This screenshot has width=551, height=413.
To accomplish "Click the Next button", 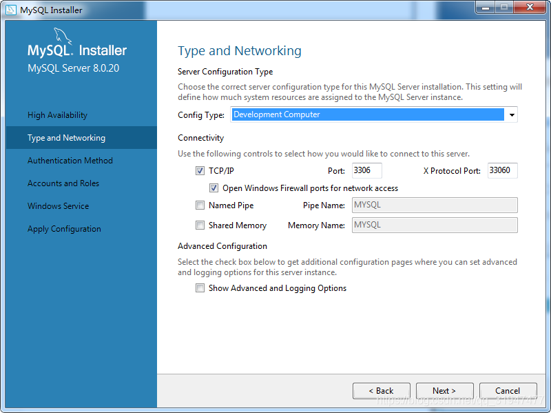I will point(444,391).
